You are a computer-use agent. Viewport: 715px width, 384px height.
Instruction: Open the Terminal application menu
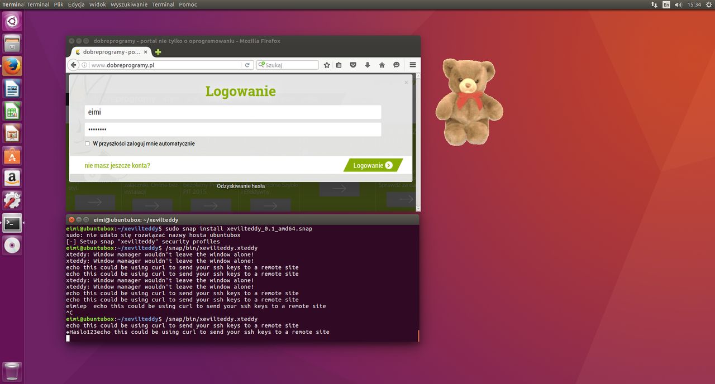[13, 4]
